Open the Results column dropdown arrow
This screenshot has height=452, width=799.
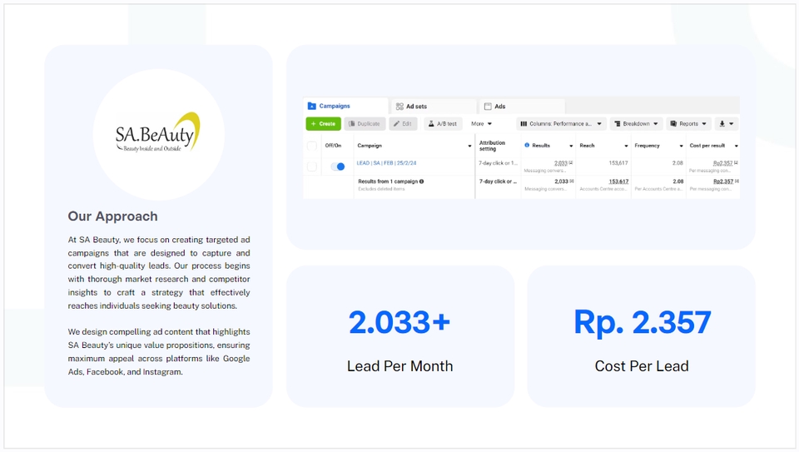coord(571,147)
